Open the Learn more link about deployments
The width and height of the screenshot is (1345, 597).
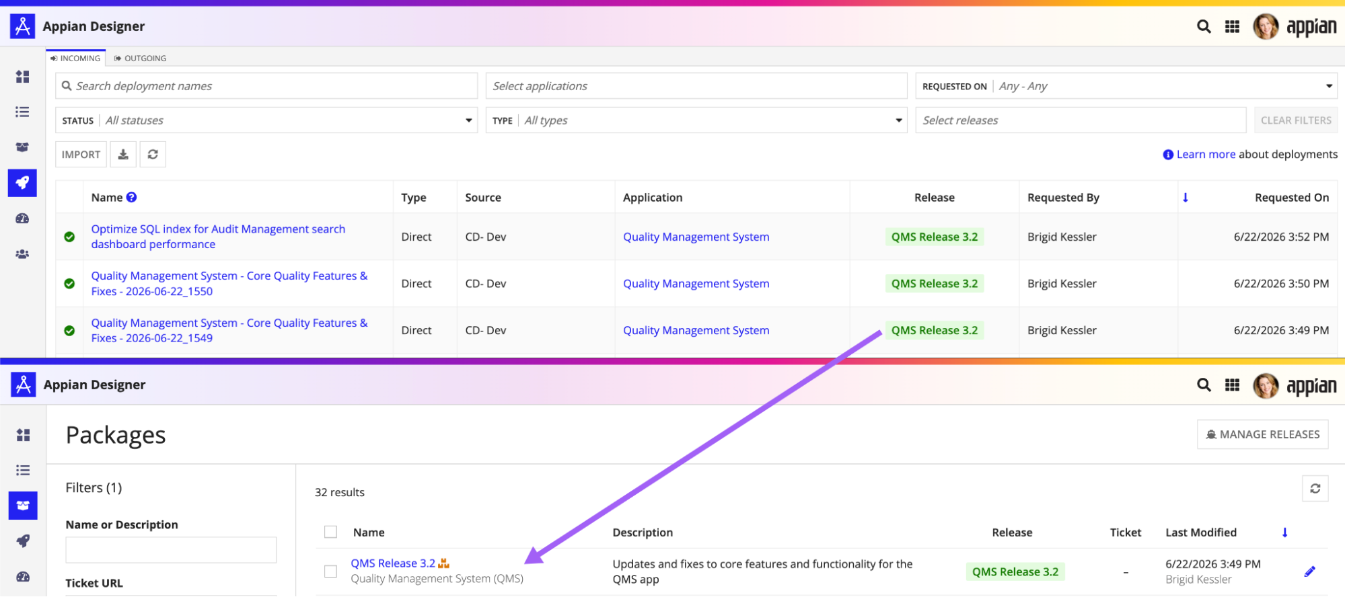[1206, 155]
